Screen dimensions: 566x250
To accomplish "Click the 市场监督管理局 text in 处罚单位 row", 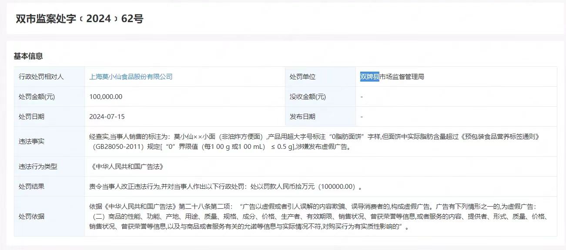I will tap(402, 77).
